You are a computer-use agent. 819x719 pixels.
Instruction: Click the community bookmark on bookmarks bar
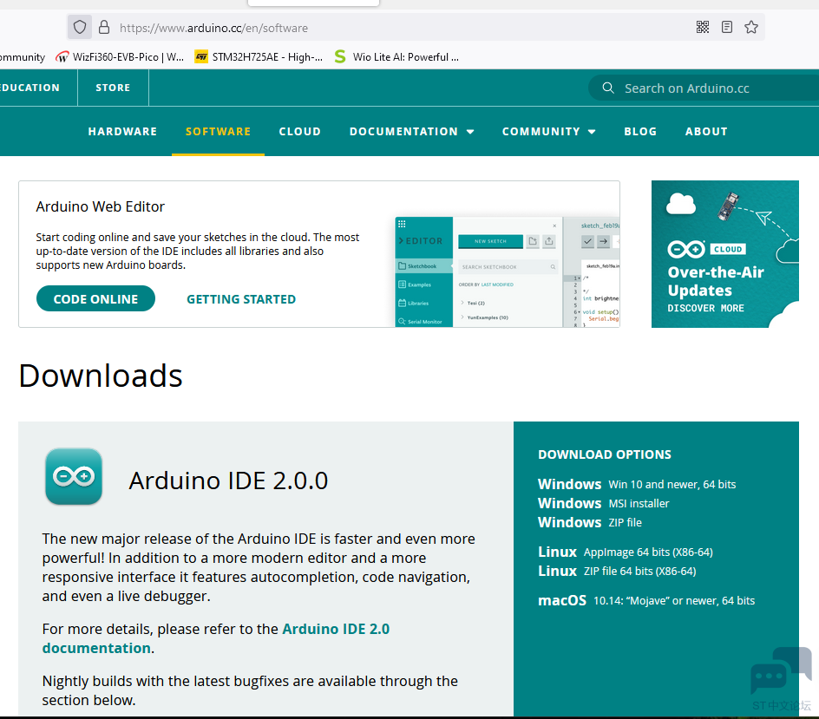23,57
